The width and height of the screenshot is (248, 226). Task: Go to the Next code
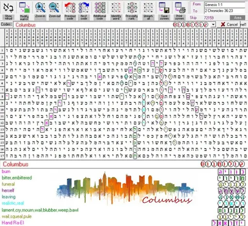click(x=84, y=11)
